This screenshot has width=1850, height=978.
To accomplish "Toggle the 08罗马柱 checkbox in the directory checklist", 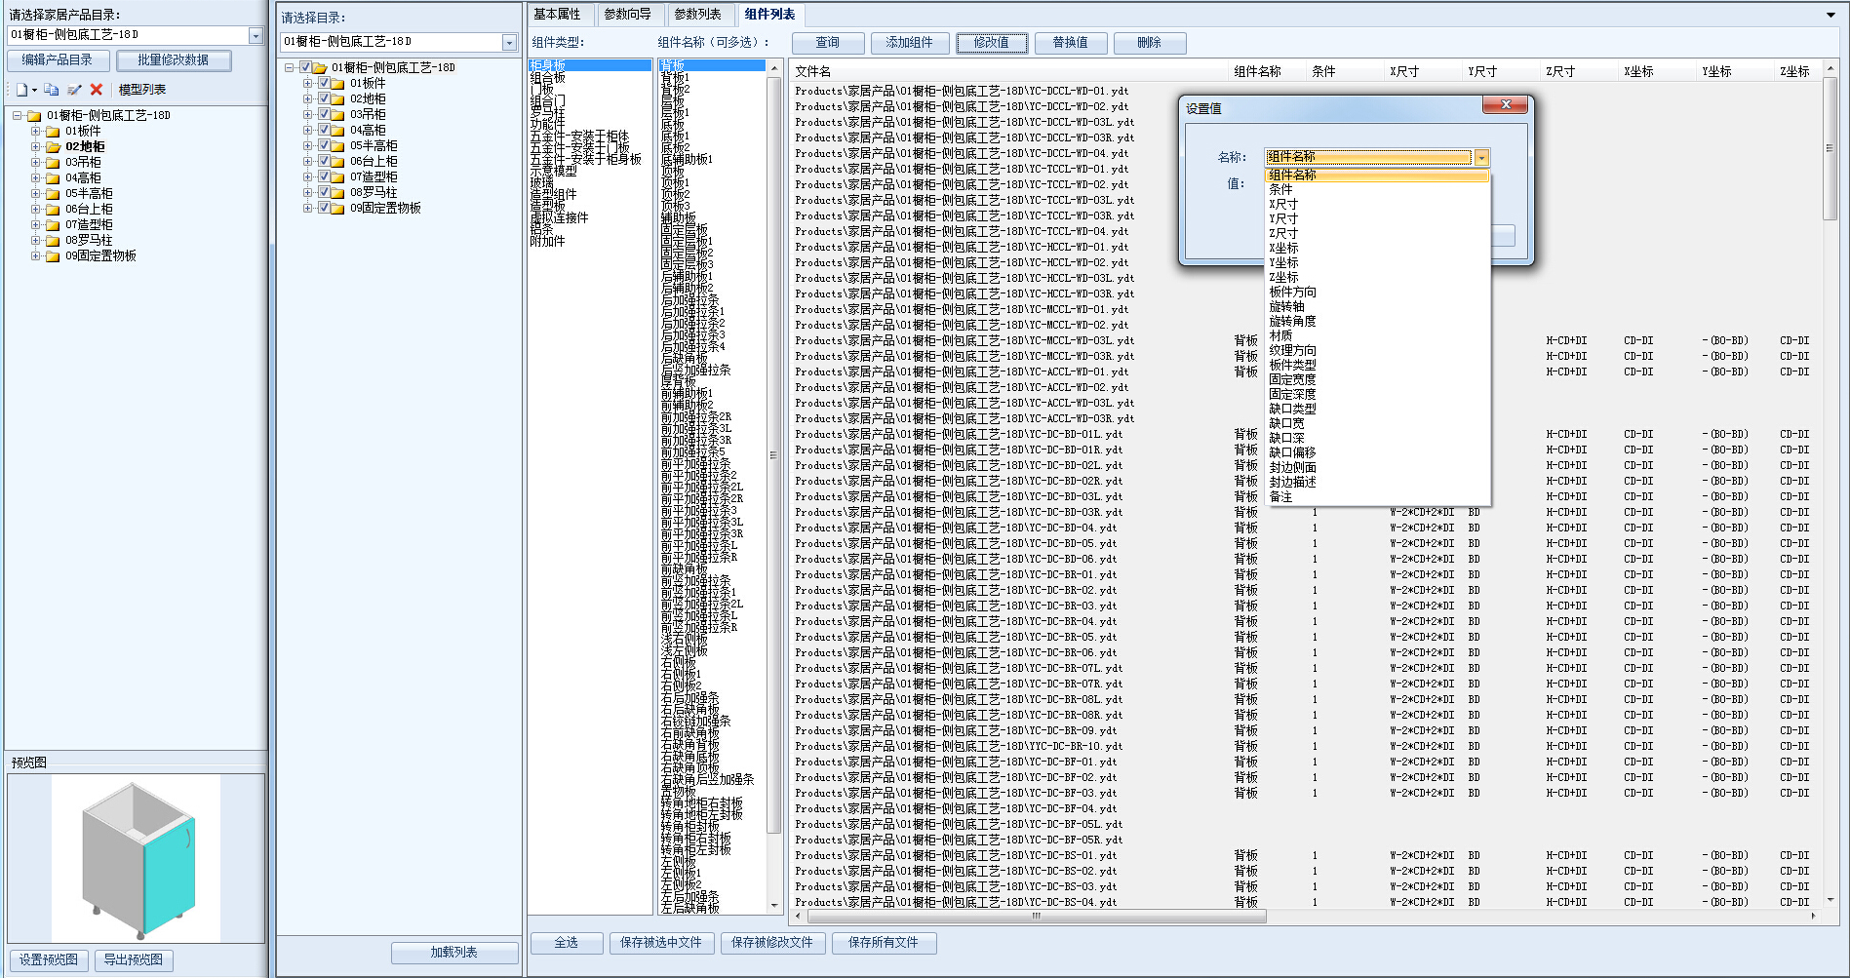I will coord(324,193).
